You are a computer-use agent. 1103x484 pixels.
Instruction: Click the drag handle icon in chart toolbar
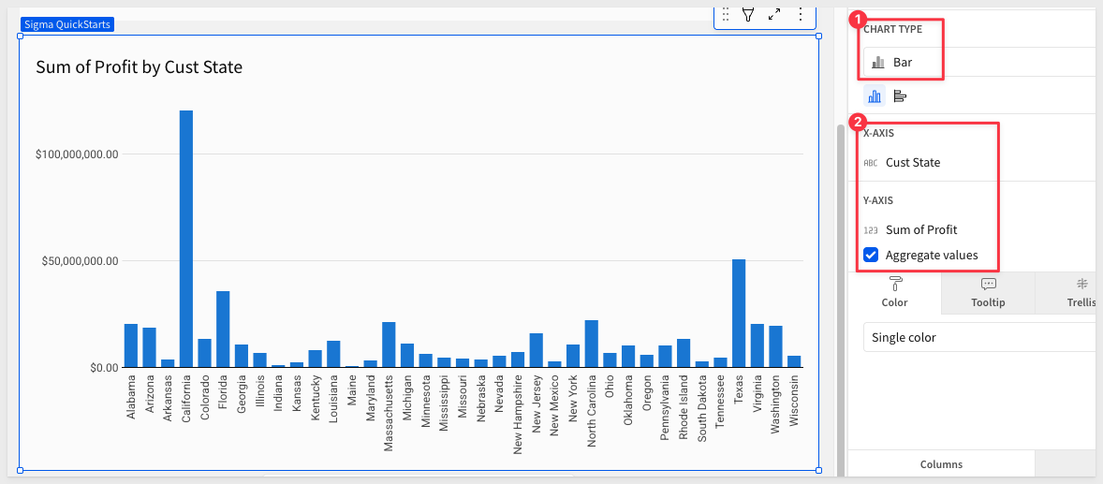pos(726,14)
